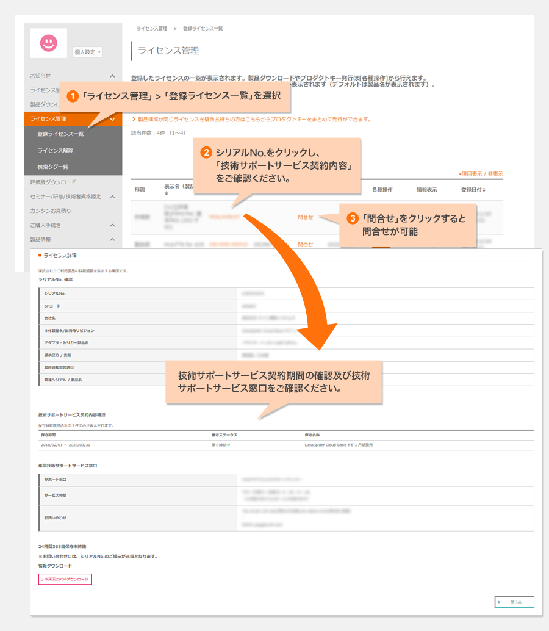
Task: Sort by 表示名 column arrows
Action: 166,194
